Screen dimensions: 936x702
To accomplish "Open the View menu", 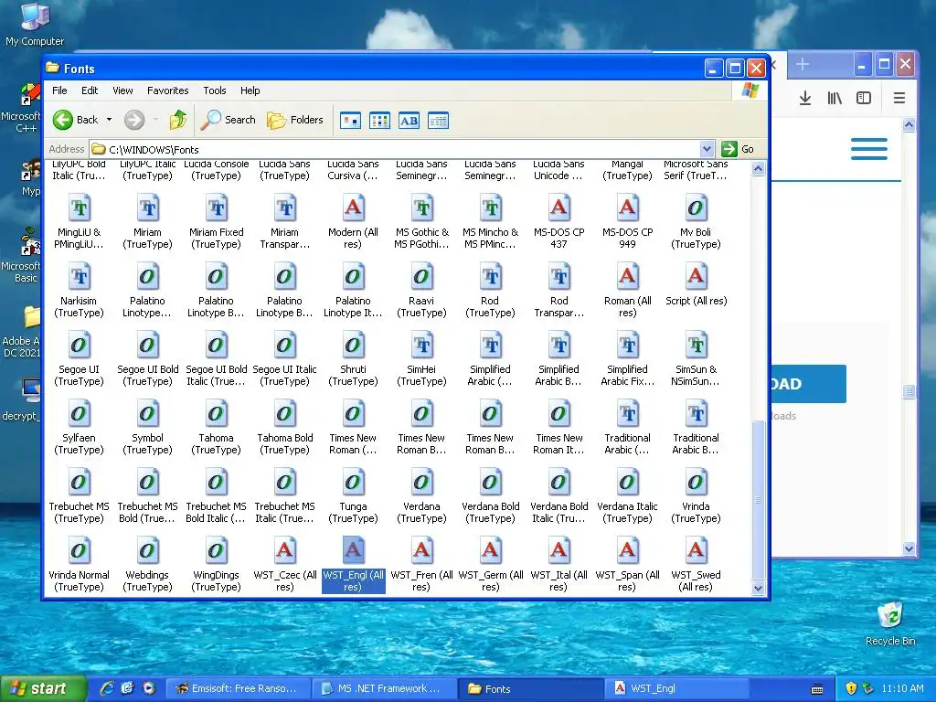I will (122, 90).
